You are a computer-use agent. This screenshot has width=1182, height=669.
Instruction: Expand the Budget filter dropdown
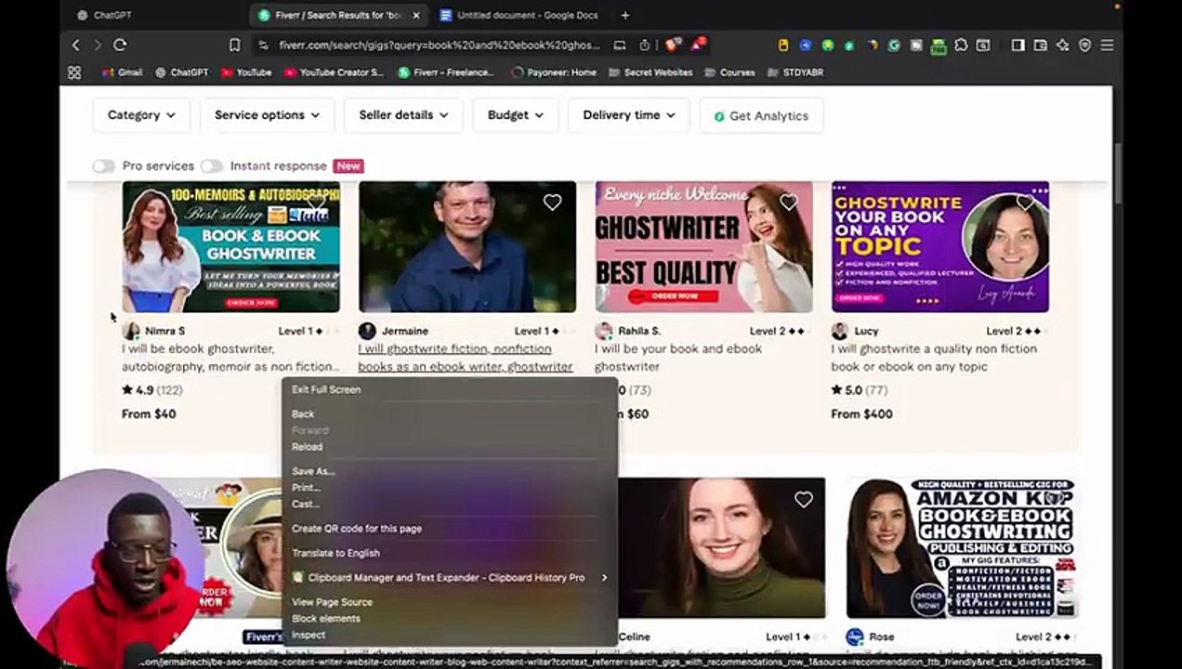pos(515,115)
